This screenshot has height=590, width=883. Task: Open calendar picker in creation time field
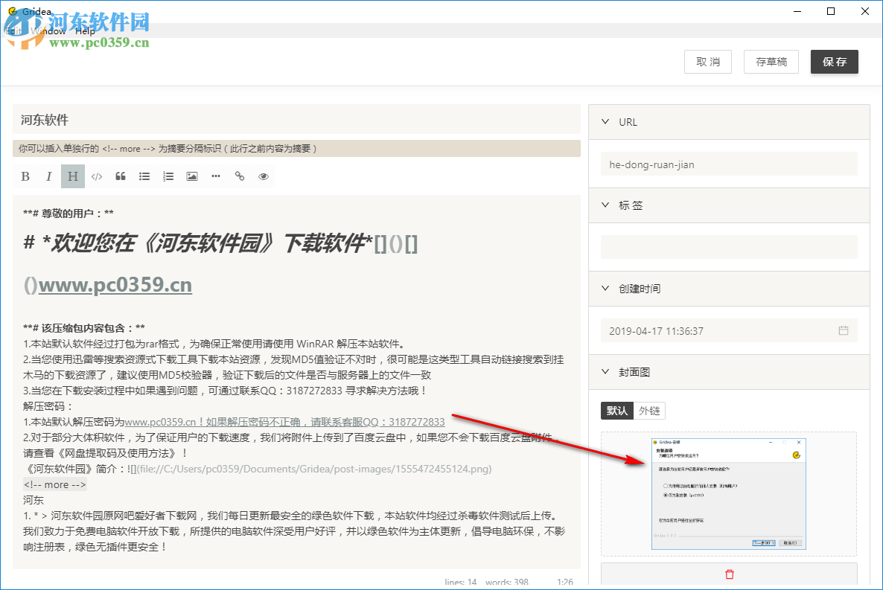coord(843,330)
